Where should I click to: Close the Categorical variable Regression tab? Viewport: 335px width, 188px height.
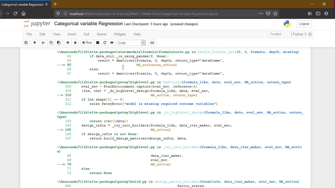[47, 4]
